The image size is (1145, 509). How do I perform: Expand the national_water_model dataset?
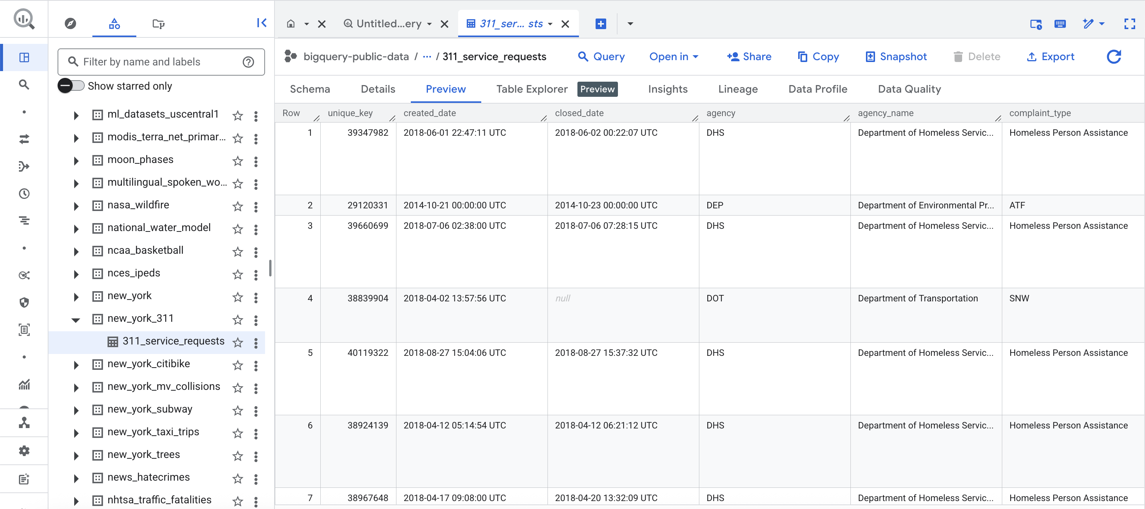tap(76, 228)
